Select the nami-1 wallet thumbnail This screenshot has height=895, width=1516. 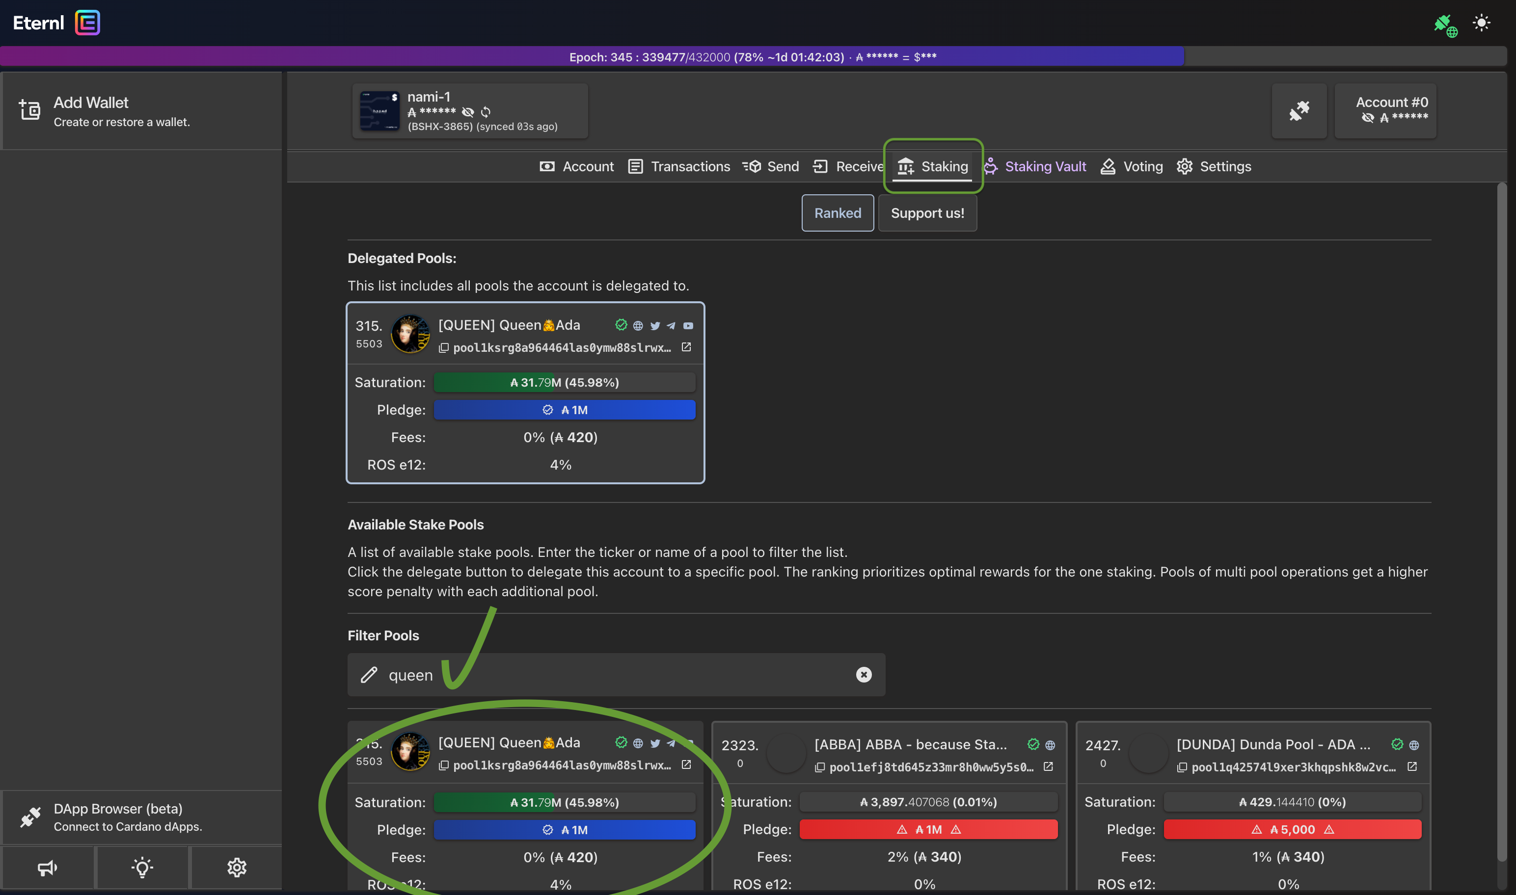379,111
